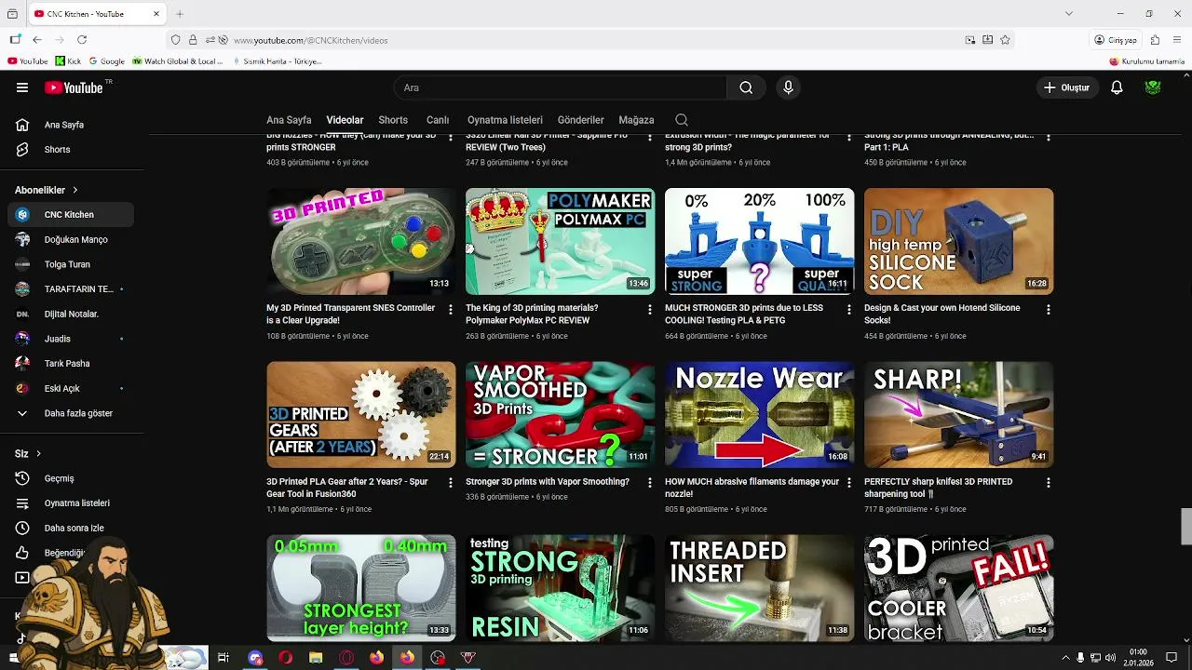The image size is (1192, 670).
Task: Open Nozzle Wear video thumbnail
Action: (759, 414)
